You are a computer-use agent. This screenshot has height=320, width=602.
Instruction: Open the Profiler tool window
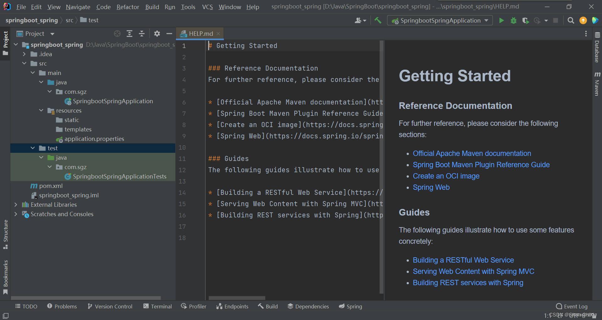[x=194, y=306]
